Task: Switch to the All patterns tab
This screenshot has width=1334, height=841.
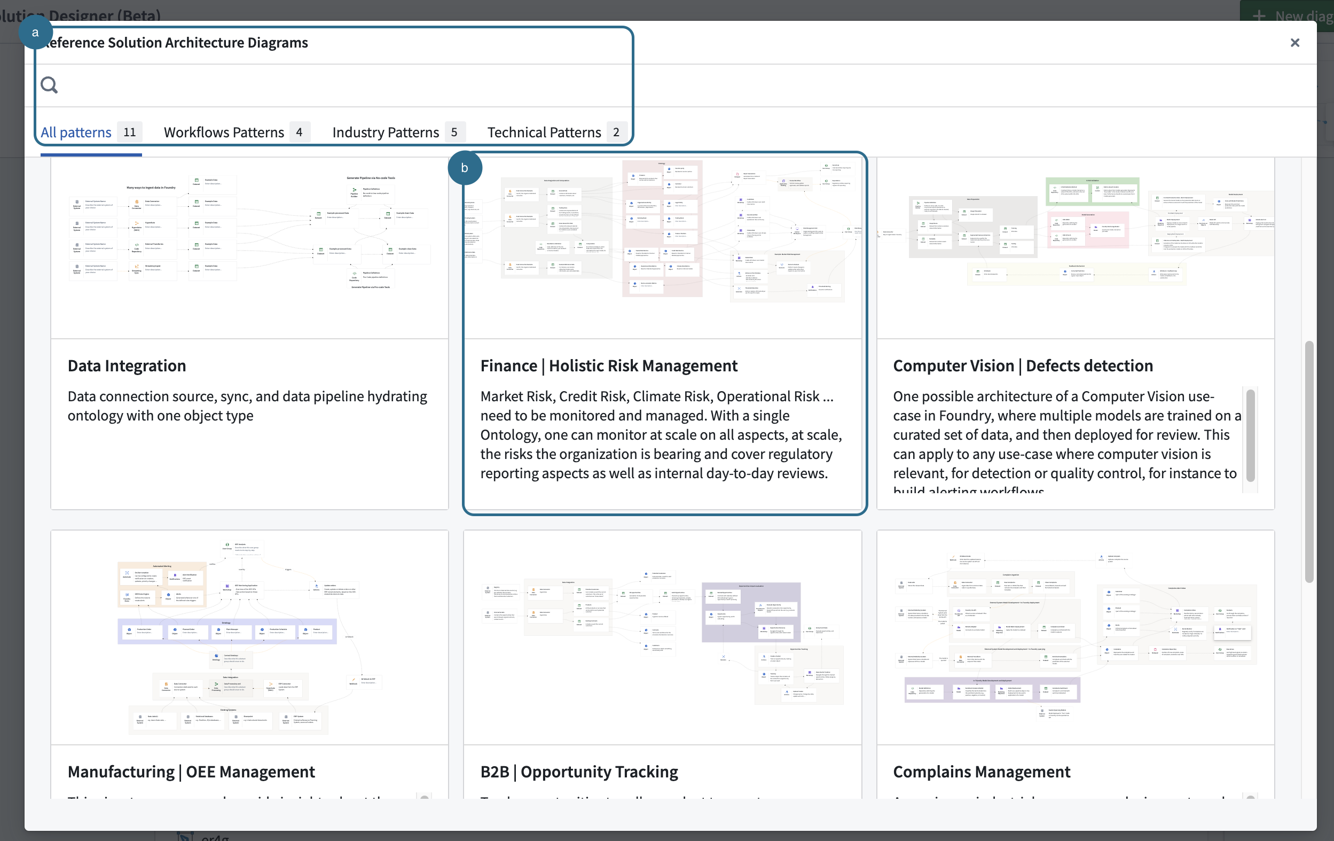Action: 91,133
